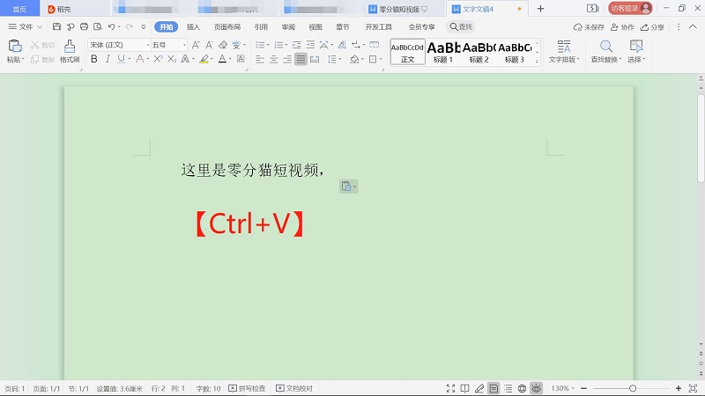Click the Undo arrow icon
Viewport: 705px width, 396px height.
[110, 27]
